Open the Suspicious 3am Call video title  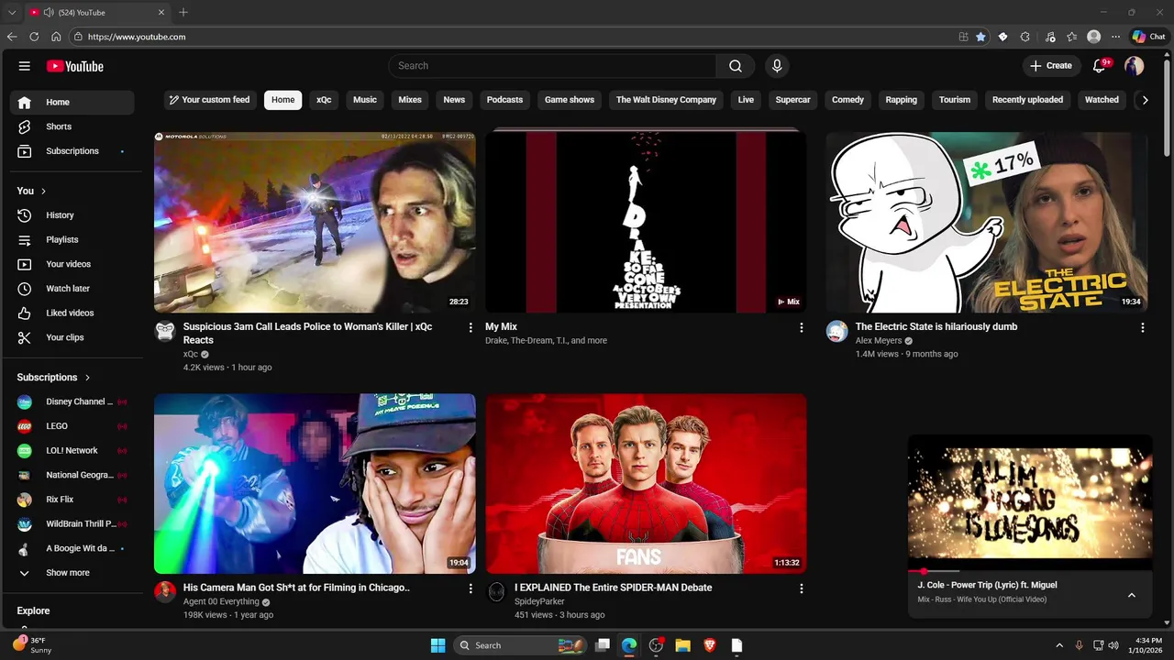tap(307, 333)
